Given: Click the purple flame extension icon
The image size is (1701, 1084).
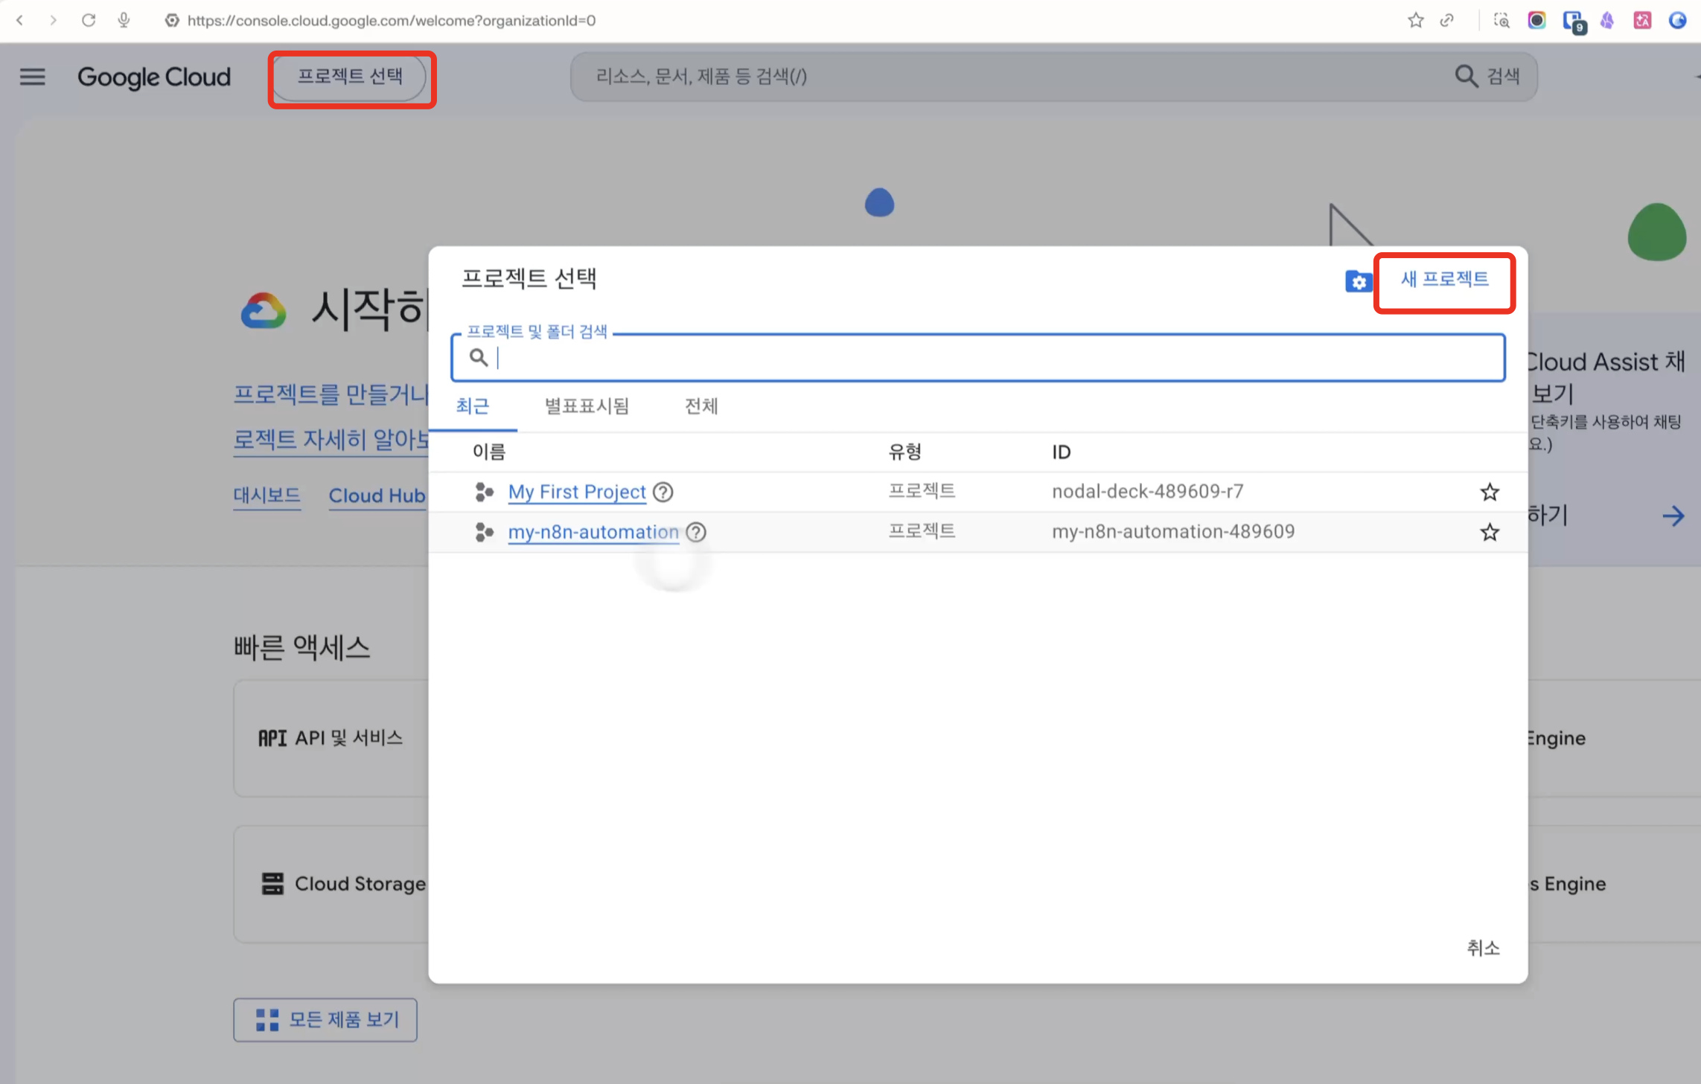Looking at the screenshot, I should click(1608, 20).
